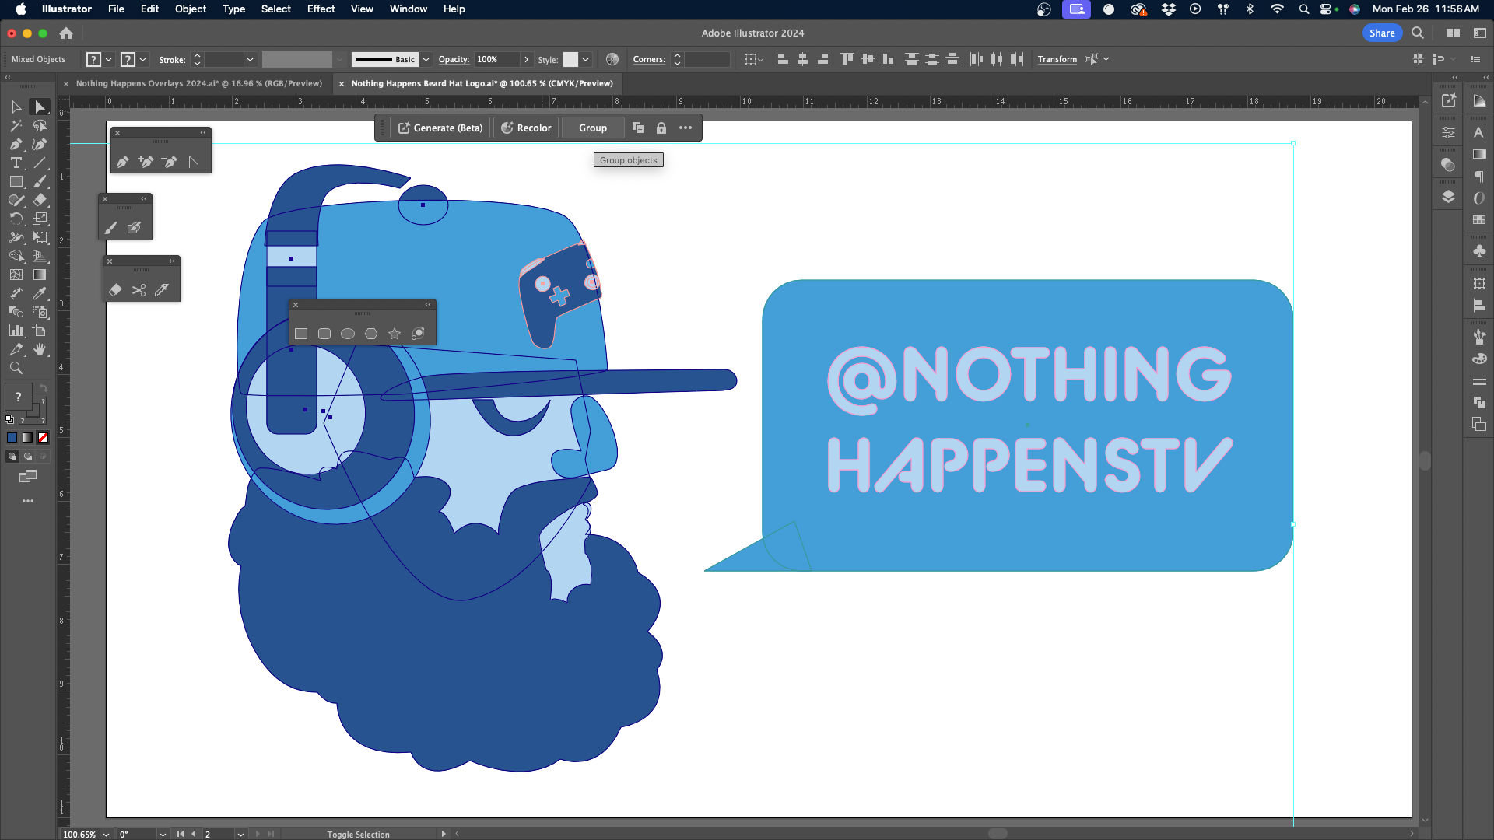Screen dimensions: 1494x840
Task: Select the Scale tool
Action: pos(40,219)
